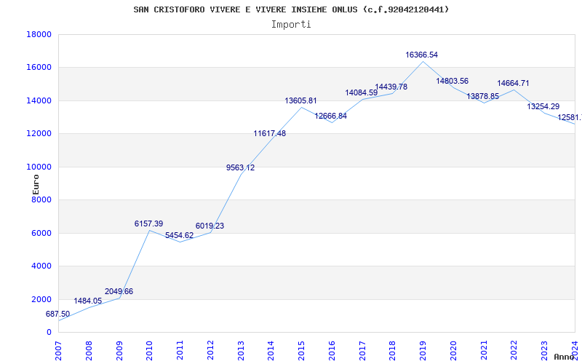The image size is (582, 364).
Task: Click the x-axis year 2023
Action: tap(544, 351)
